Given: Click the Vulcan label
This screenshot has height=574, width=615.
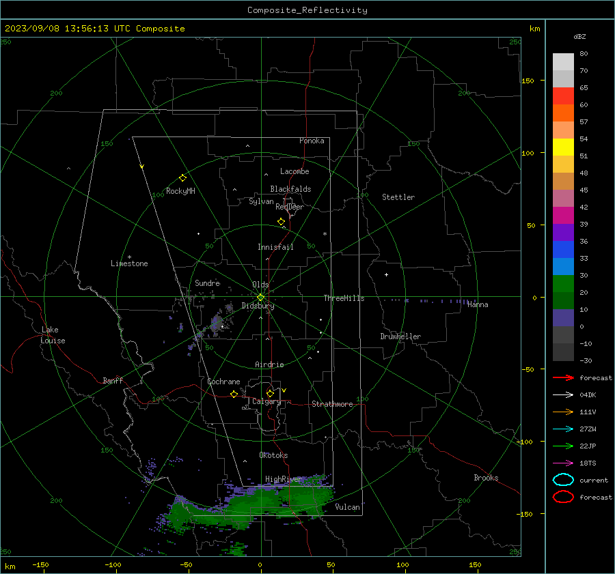Looking at the screenshot, I should coord(348,507).
